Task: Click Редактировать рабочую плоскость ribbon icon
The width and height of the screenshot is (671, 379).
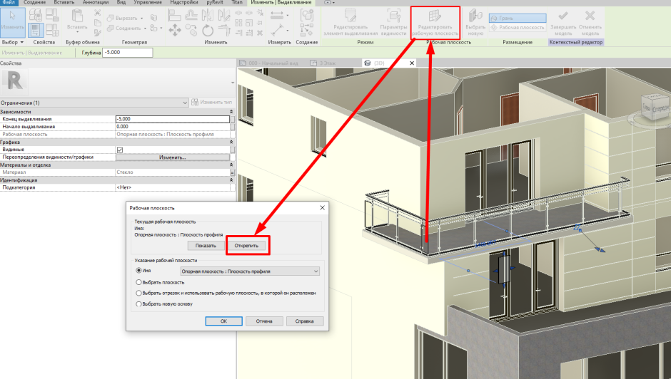Action: [435, 19]
